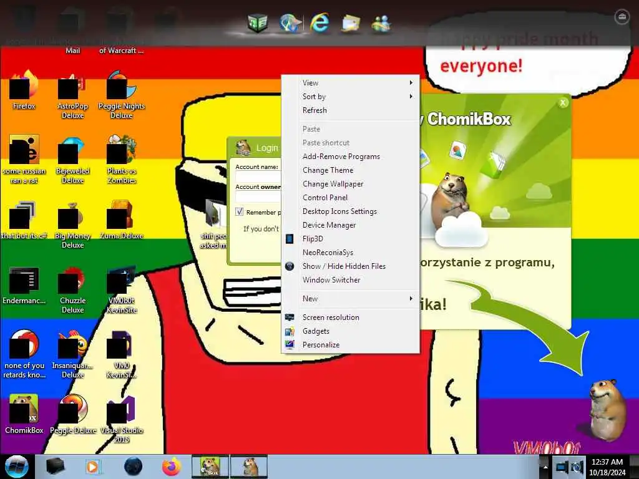Select Peggle Nights Deluxe desktop icon

click(x=122, y=95)
